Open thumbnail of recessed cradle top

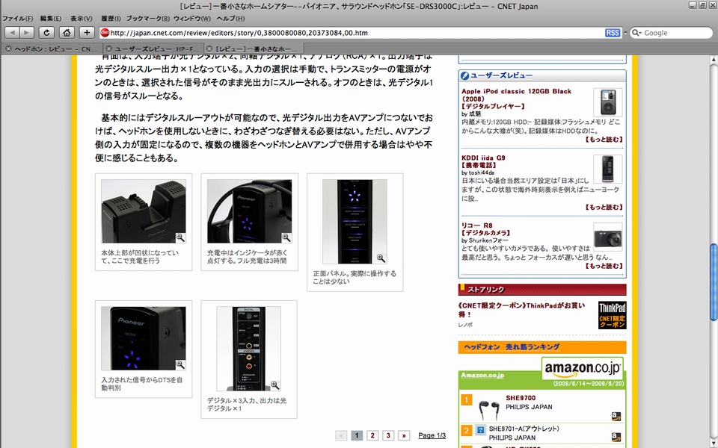click(144, 211)
